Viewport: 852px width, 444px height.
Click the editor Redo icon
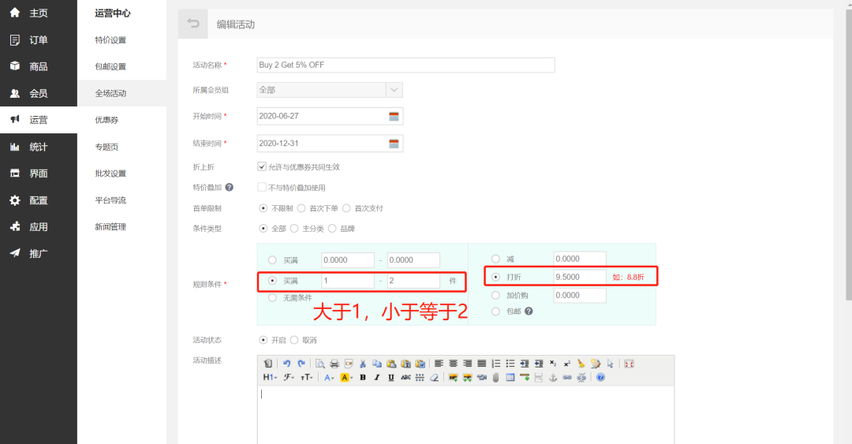(301, 364)
